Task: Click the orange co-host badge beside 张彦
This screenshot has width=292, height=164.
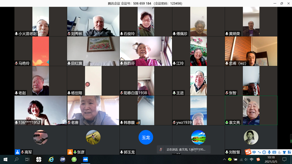Action: [70, 152]
